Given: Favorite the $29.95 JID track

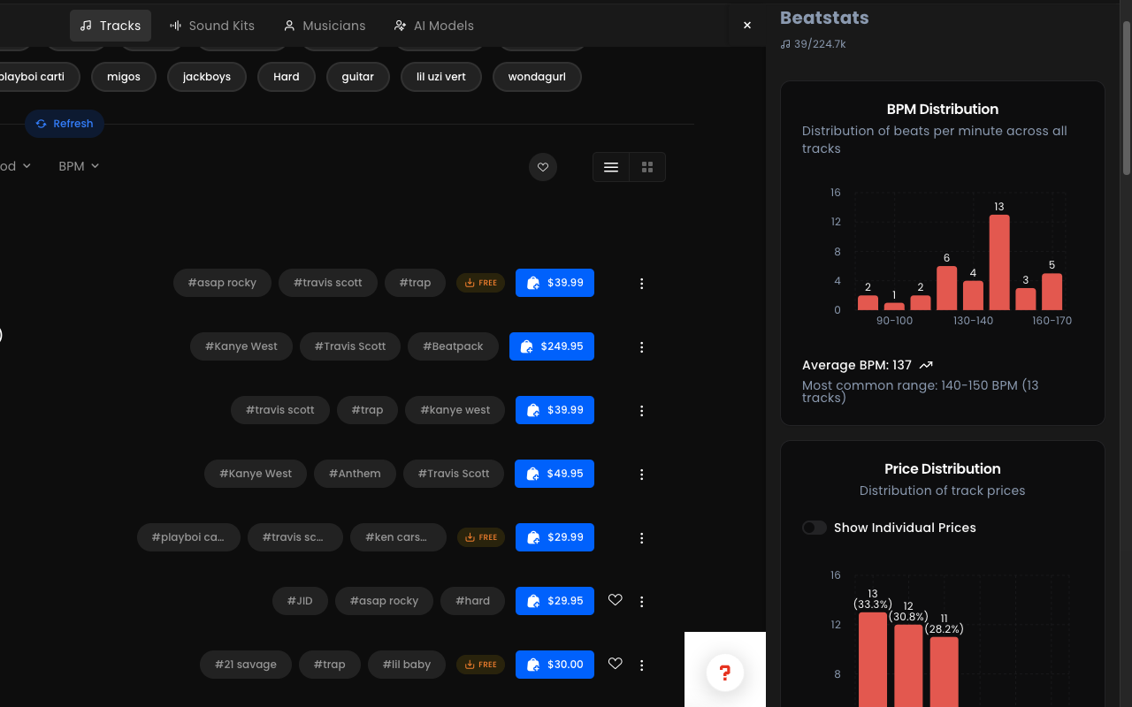Looking at the screenshot, I should [x=615, y=600].
